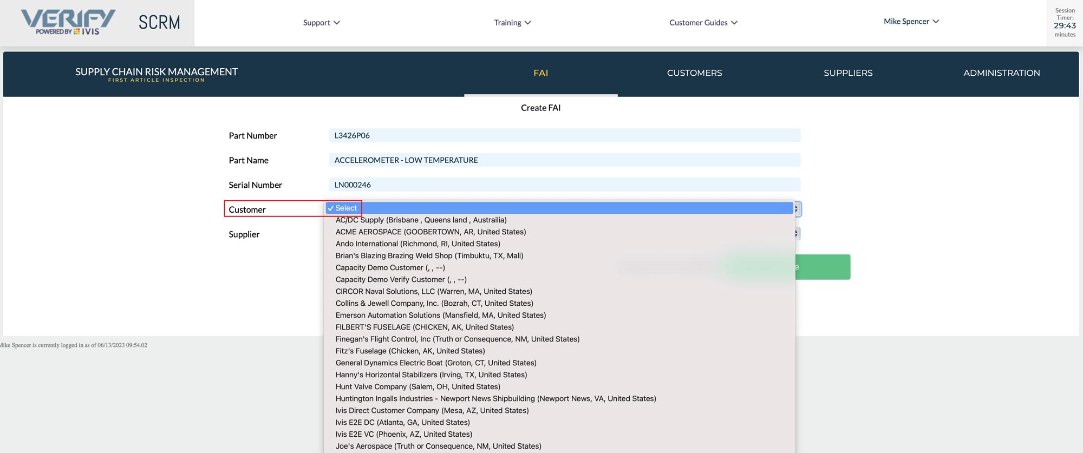Open the Support dropdown menu
Screen dimensions: 1083x453
coord(322,23)
